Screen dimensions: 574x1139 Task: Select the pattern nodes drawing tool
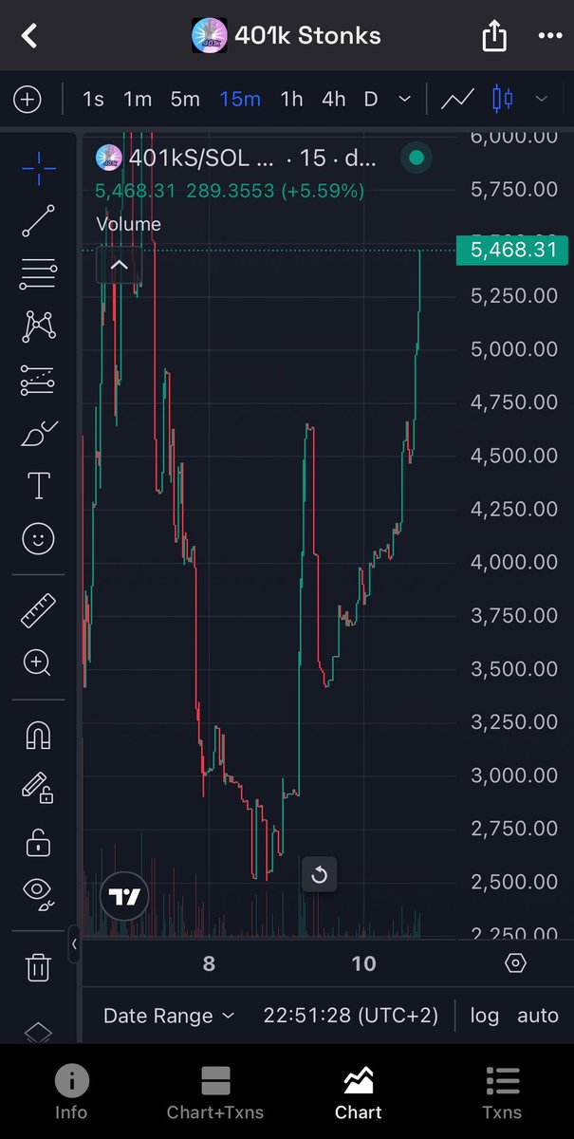click(38, 327)
